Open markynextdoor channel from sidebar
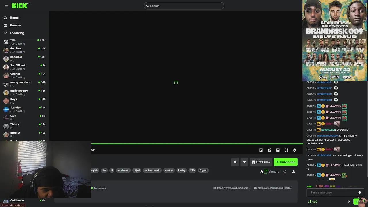 pyautogui.click(x=24, y=84)
